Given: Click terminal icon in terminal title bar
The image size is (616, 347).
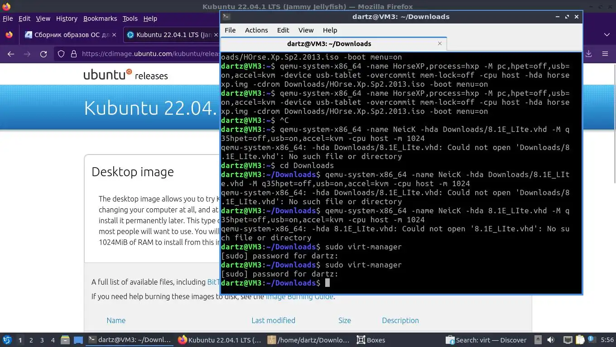Looking at the screenshot, I should tap(226, 17).
